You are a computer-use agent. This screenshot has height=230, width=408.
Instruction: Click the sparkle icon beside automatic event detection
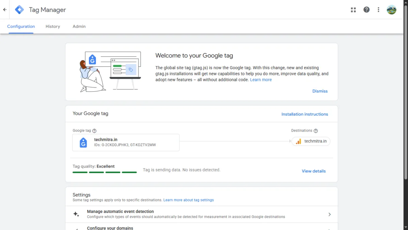76,214
